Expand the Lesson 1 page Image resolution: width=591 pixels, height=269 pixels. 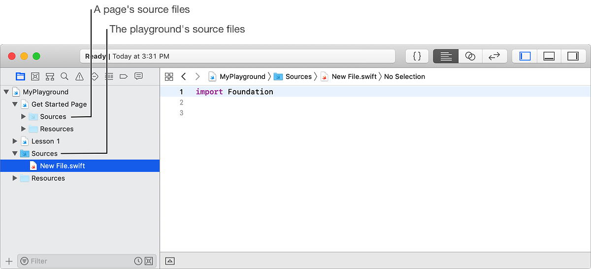point(15,141)
